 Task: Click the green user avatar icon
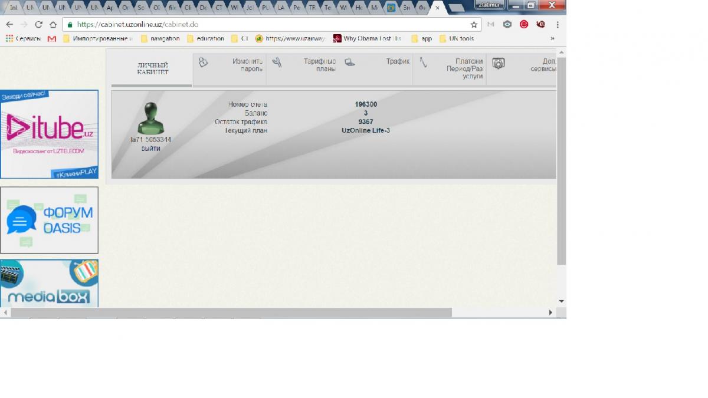pos(150,119)
